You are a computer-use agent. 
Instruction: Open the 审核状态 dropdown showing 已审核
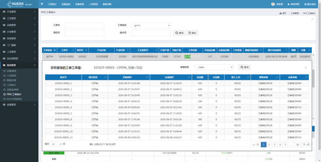coord(214,67)
